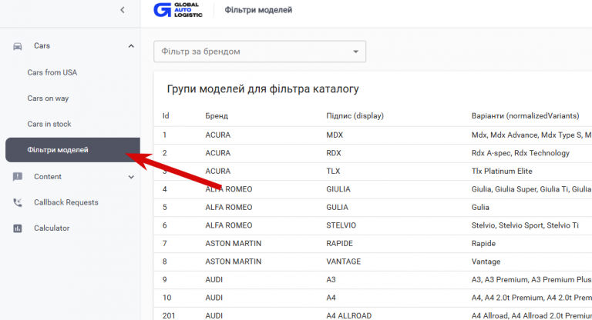Viewport: 592px width, 320px height.
Task: Click the A3 display cell
Action: pos(331,280)
